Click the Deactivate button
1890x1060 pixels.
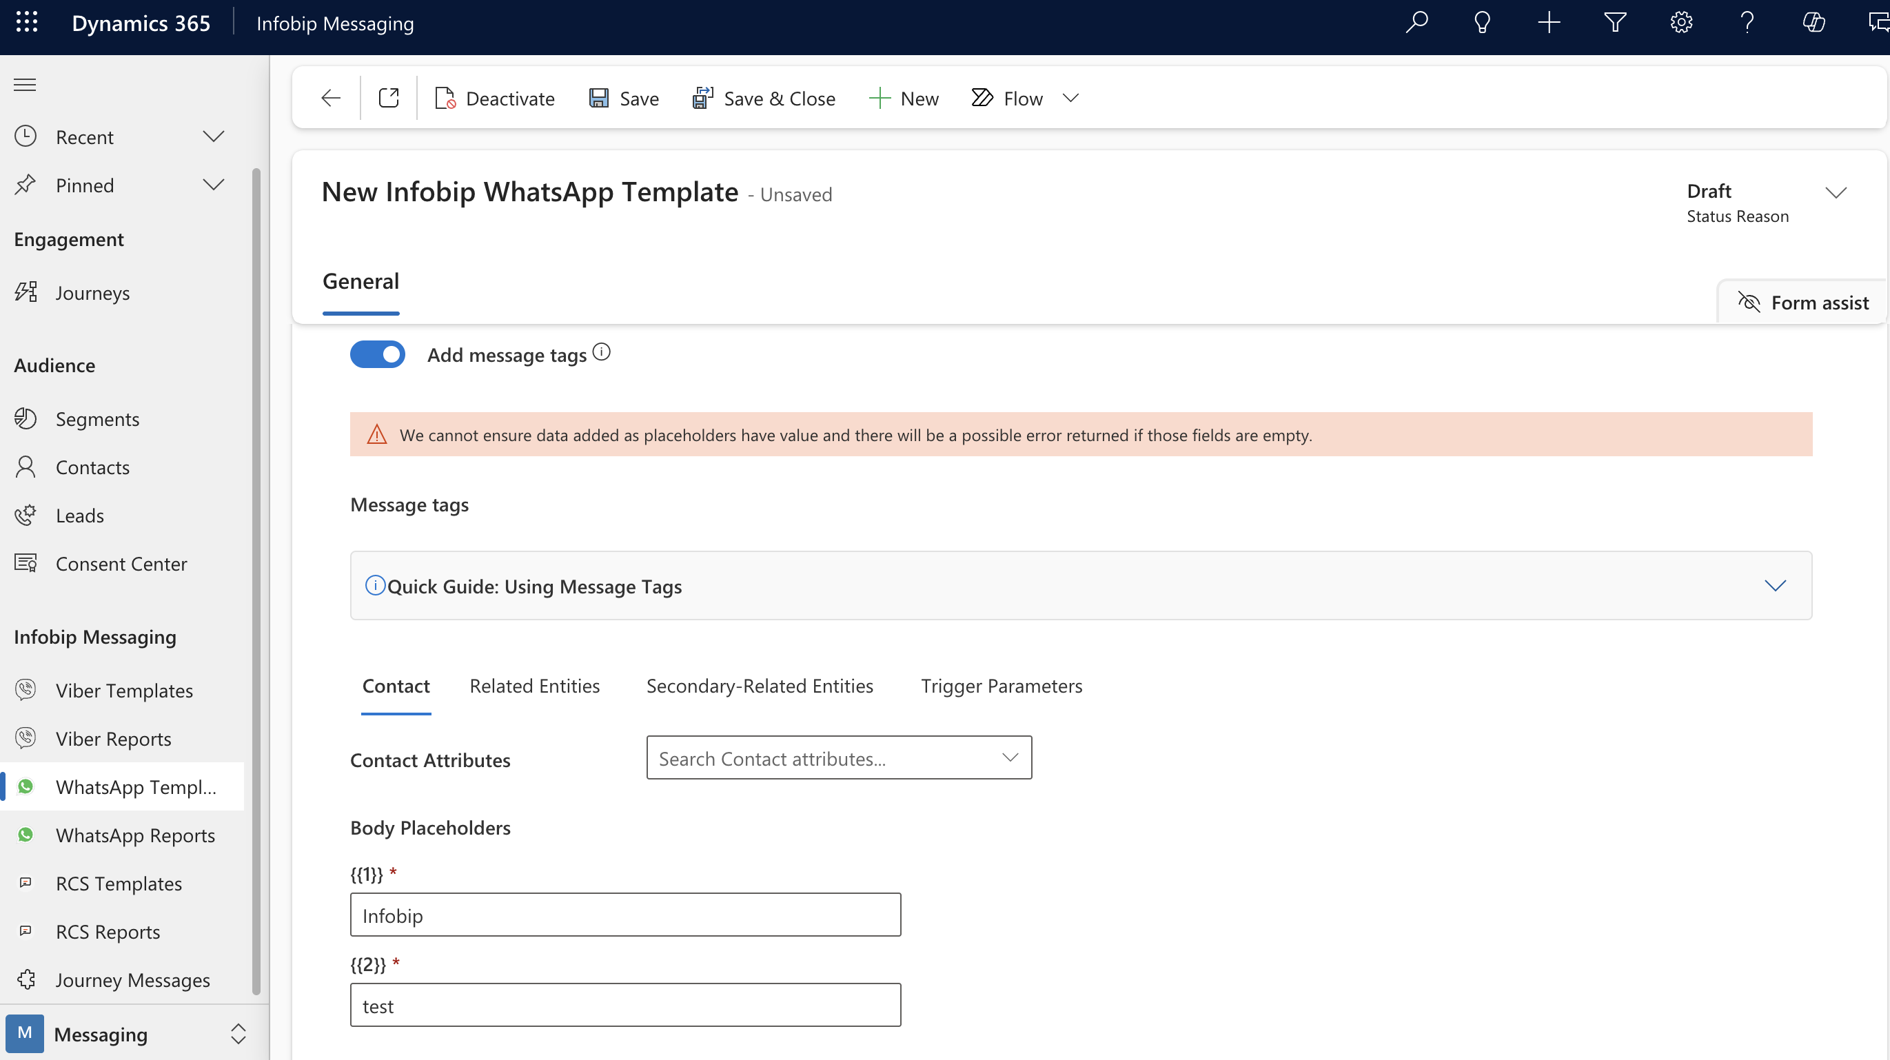pos(494,99)
